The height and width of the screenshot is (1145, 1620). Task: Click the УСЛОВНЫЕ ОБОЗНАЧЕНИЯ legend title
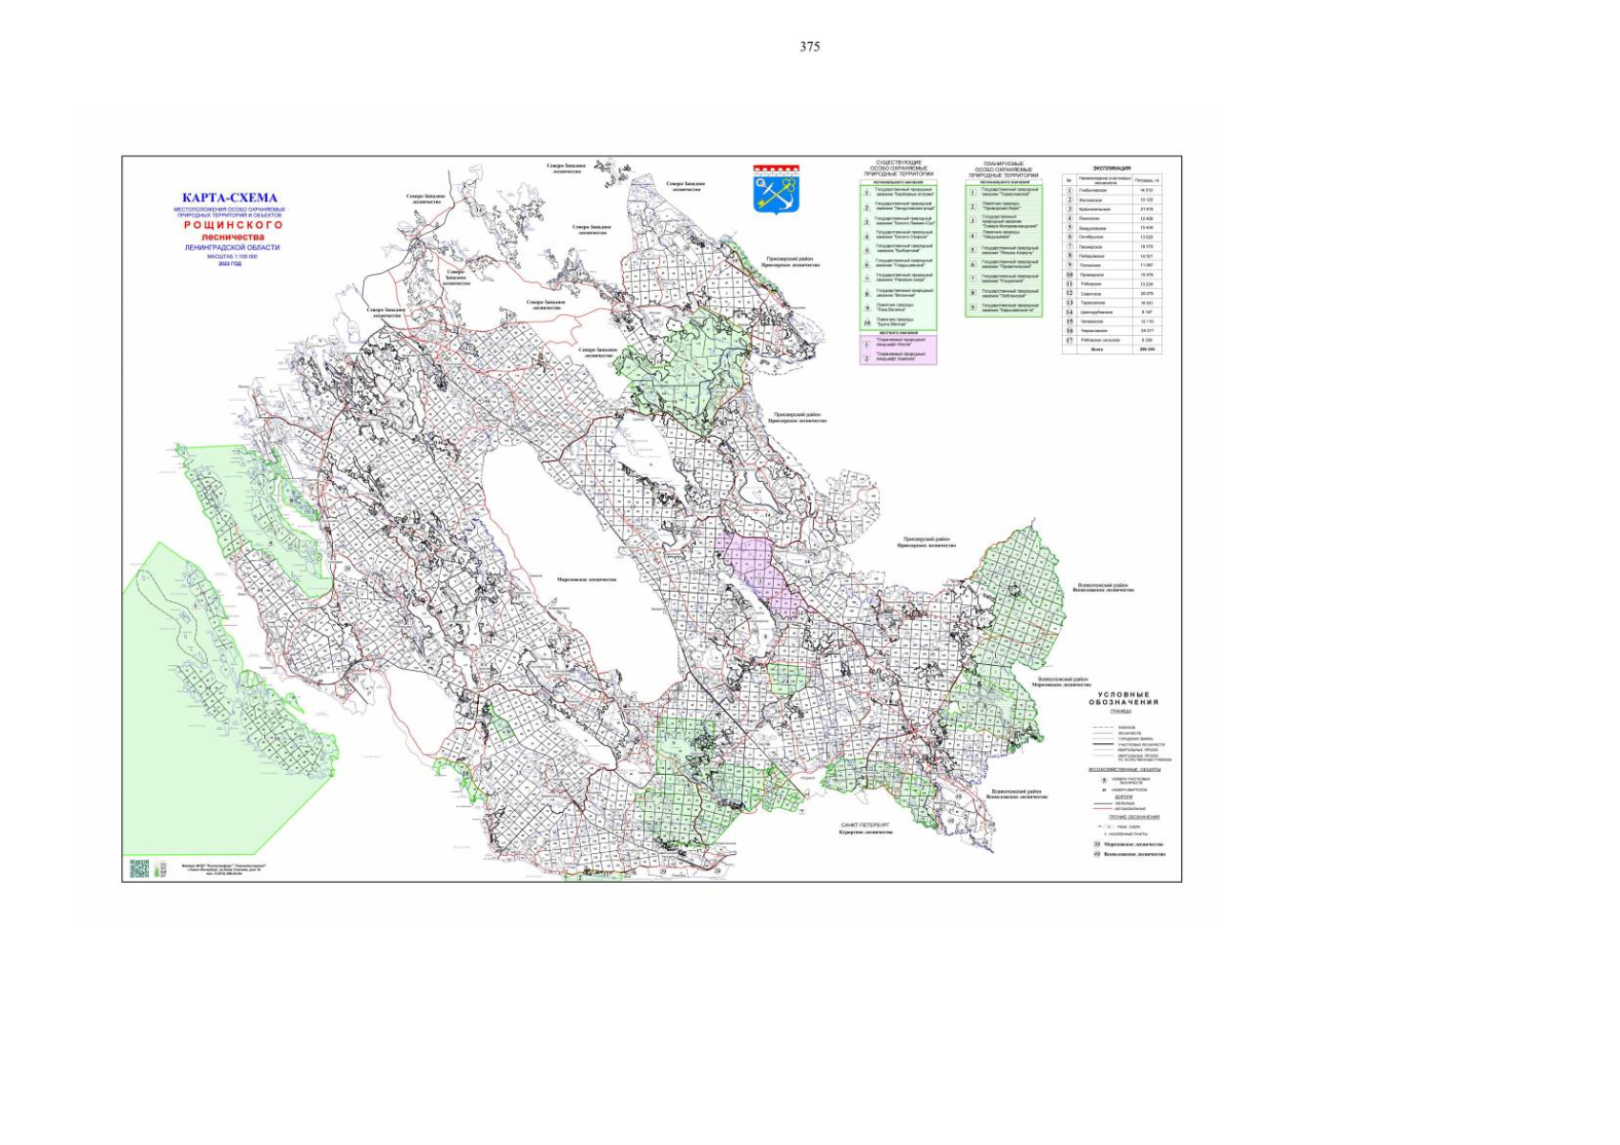1123,698
